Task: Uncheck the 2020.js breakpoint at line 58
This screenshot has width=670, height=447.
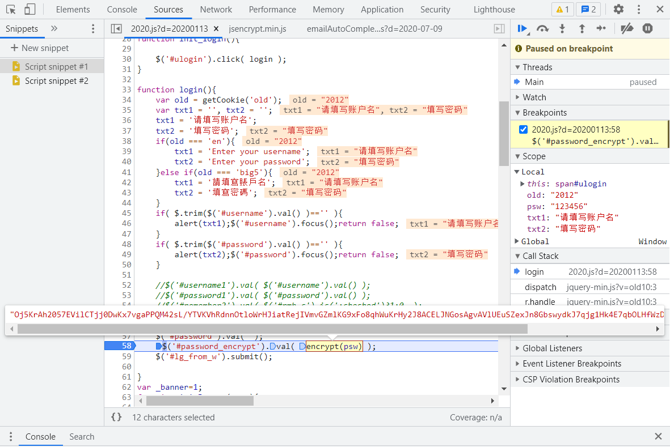Action: (x=524, y=129)
